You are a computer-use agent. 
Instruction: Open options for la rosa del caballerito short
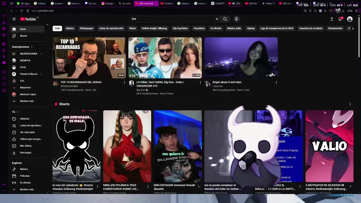pyautogui.click(x=97, y=186)
